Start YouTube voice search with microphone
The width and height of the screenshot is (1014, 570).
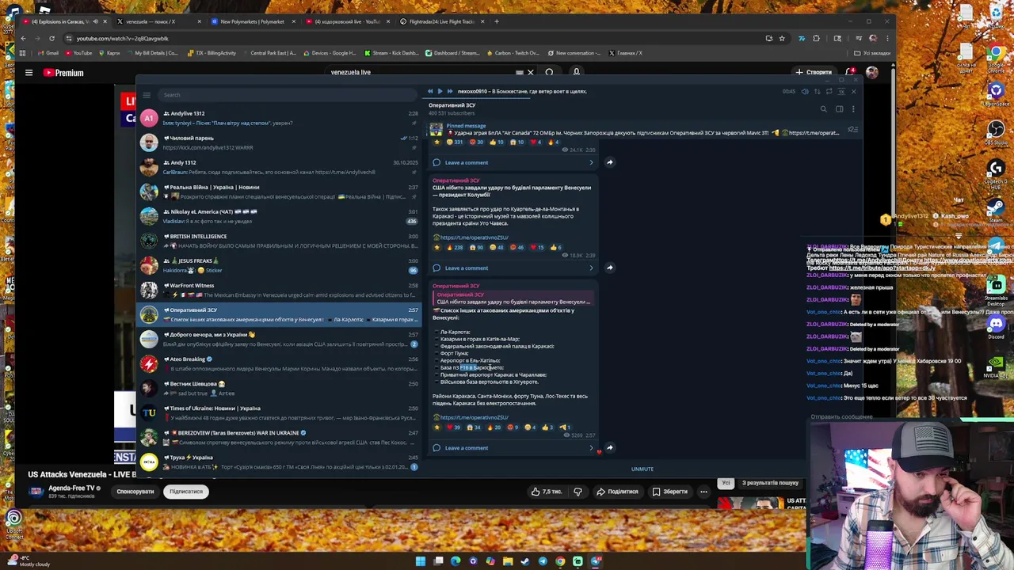(x=576, y=72)
